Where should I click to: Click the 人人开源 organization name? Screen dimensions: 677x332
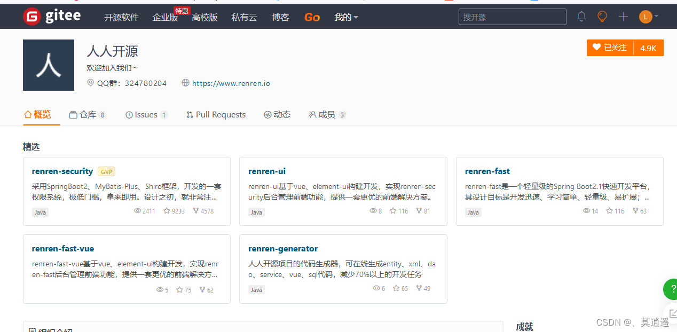coord(112,51)
